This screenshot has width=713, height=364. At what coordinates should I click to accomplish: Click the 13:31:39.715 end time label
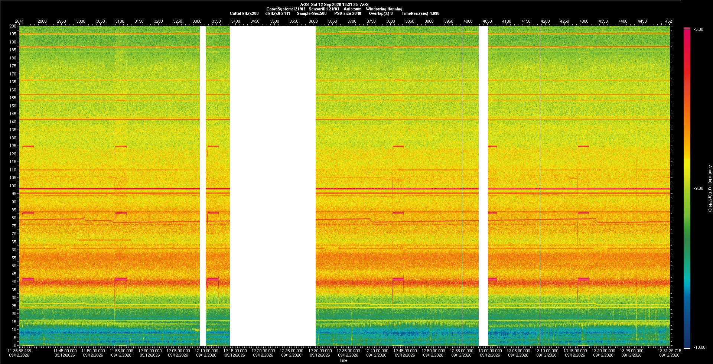pyautogui.click(x=670, y=350)
